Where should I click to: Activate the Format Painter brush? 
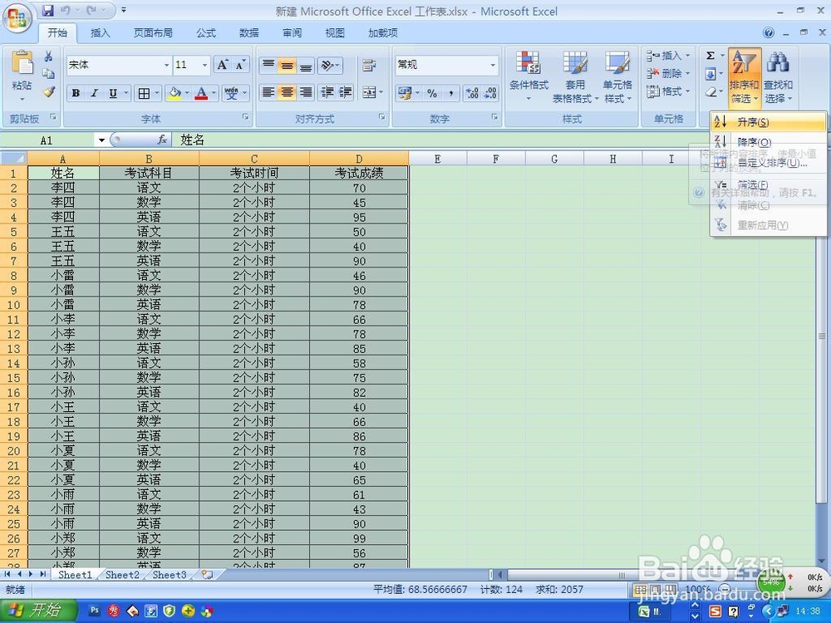49,91
